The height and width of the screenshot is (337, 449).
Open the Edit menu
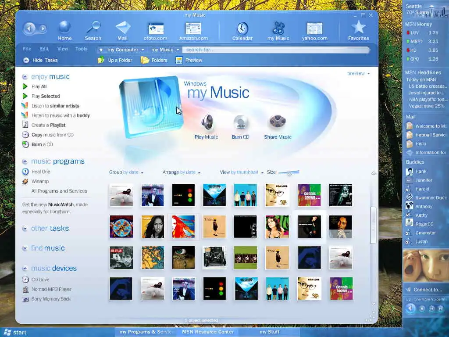44,49
